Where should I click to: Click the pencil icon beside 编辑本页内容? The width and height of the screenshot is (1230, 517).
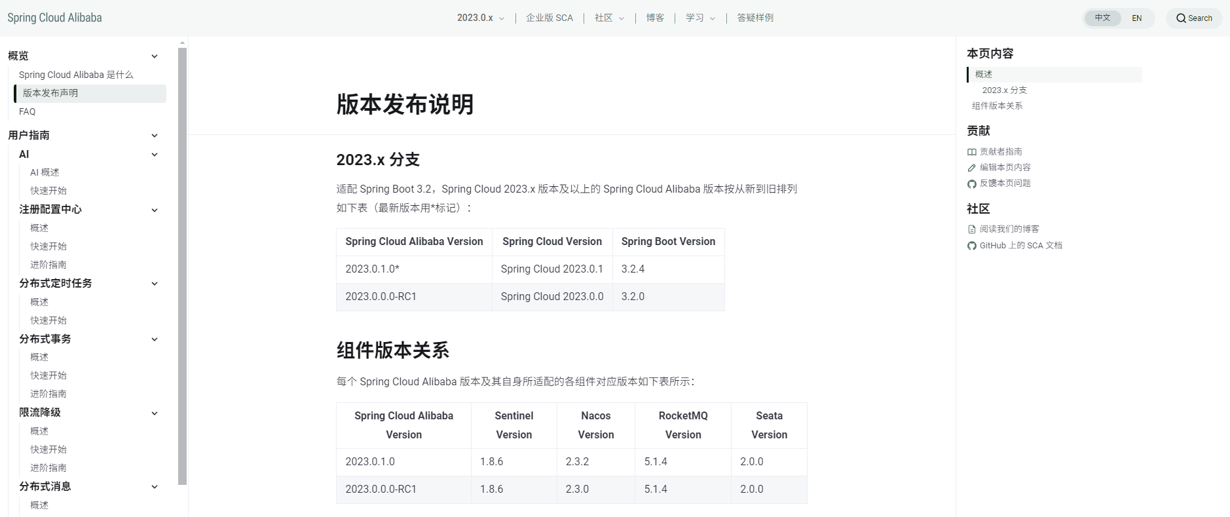tap(972, 168)
